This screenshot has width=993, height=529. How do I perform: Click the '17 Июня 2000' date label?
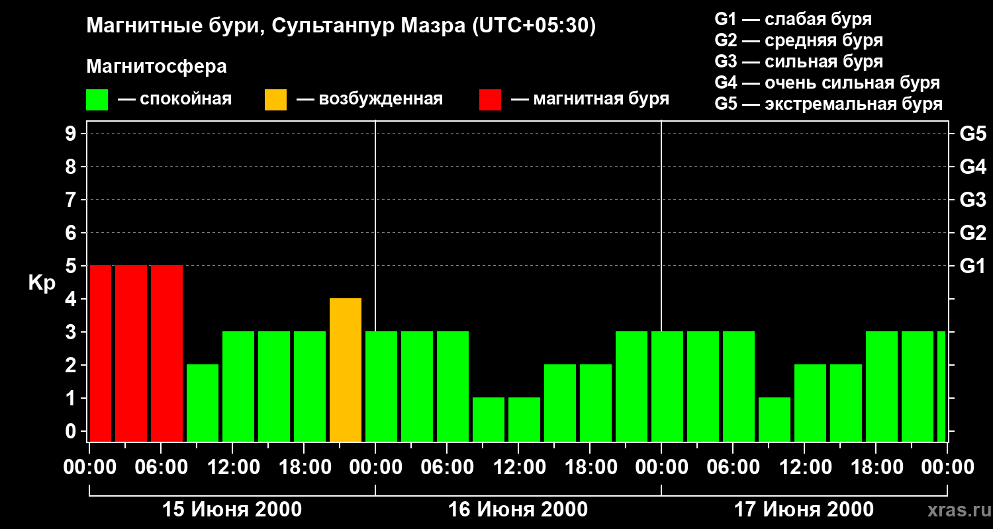804,510
